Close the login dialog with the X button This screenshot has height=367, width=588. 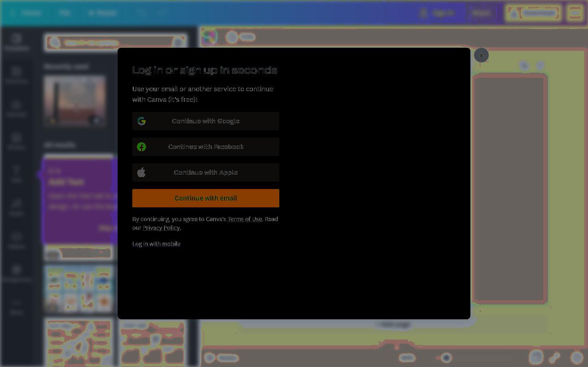click(x=481, y=55)
